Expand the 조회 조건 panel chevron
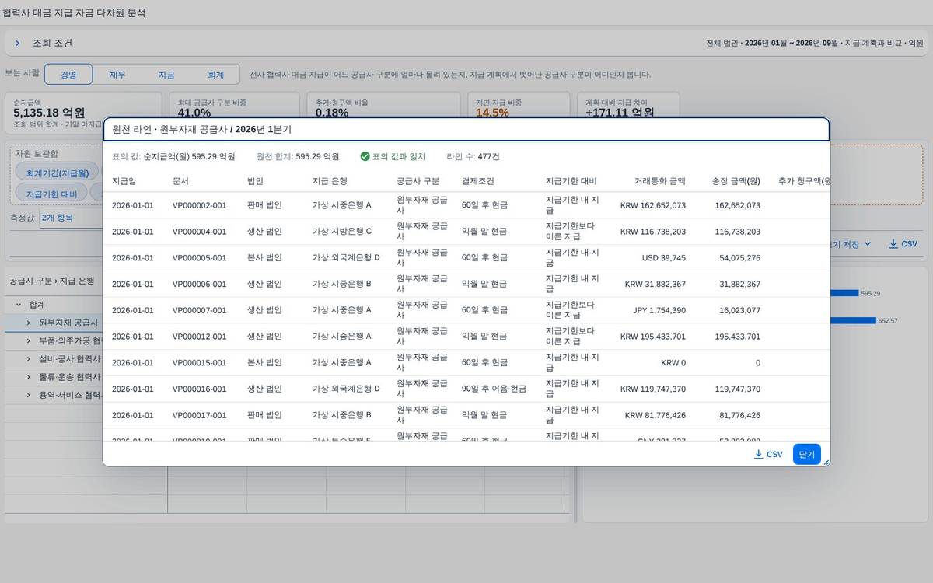 coord(17,44)
